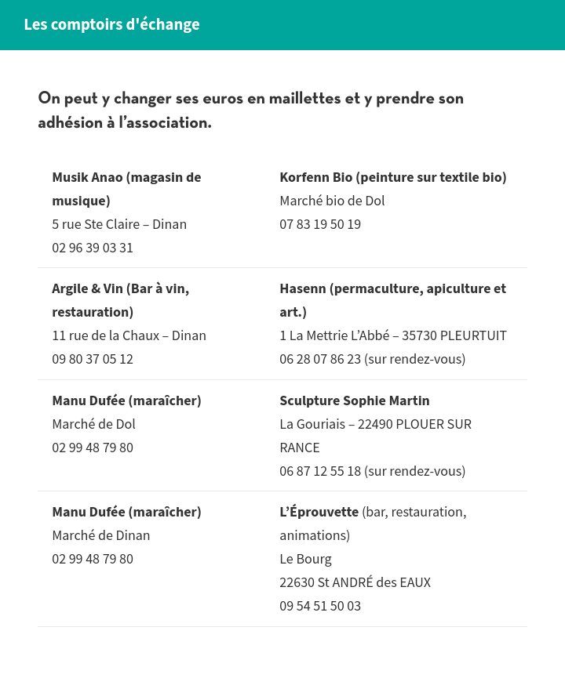Click La Gouriais PLOUER SUR RANCE address
This screenshot has width=565, height=685.
click(x=376, y=436)
